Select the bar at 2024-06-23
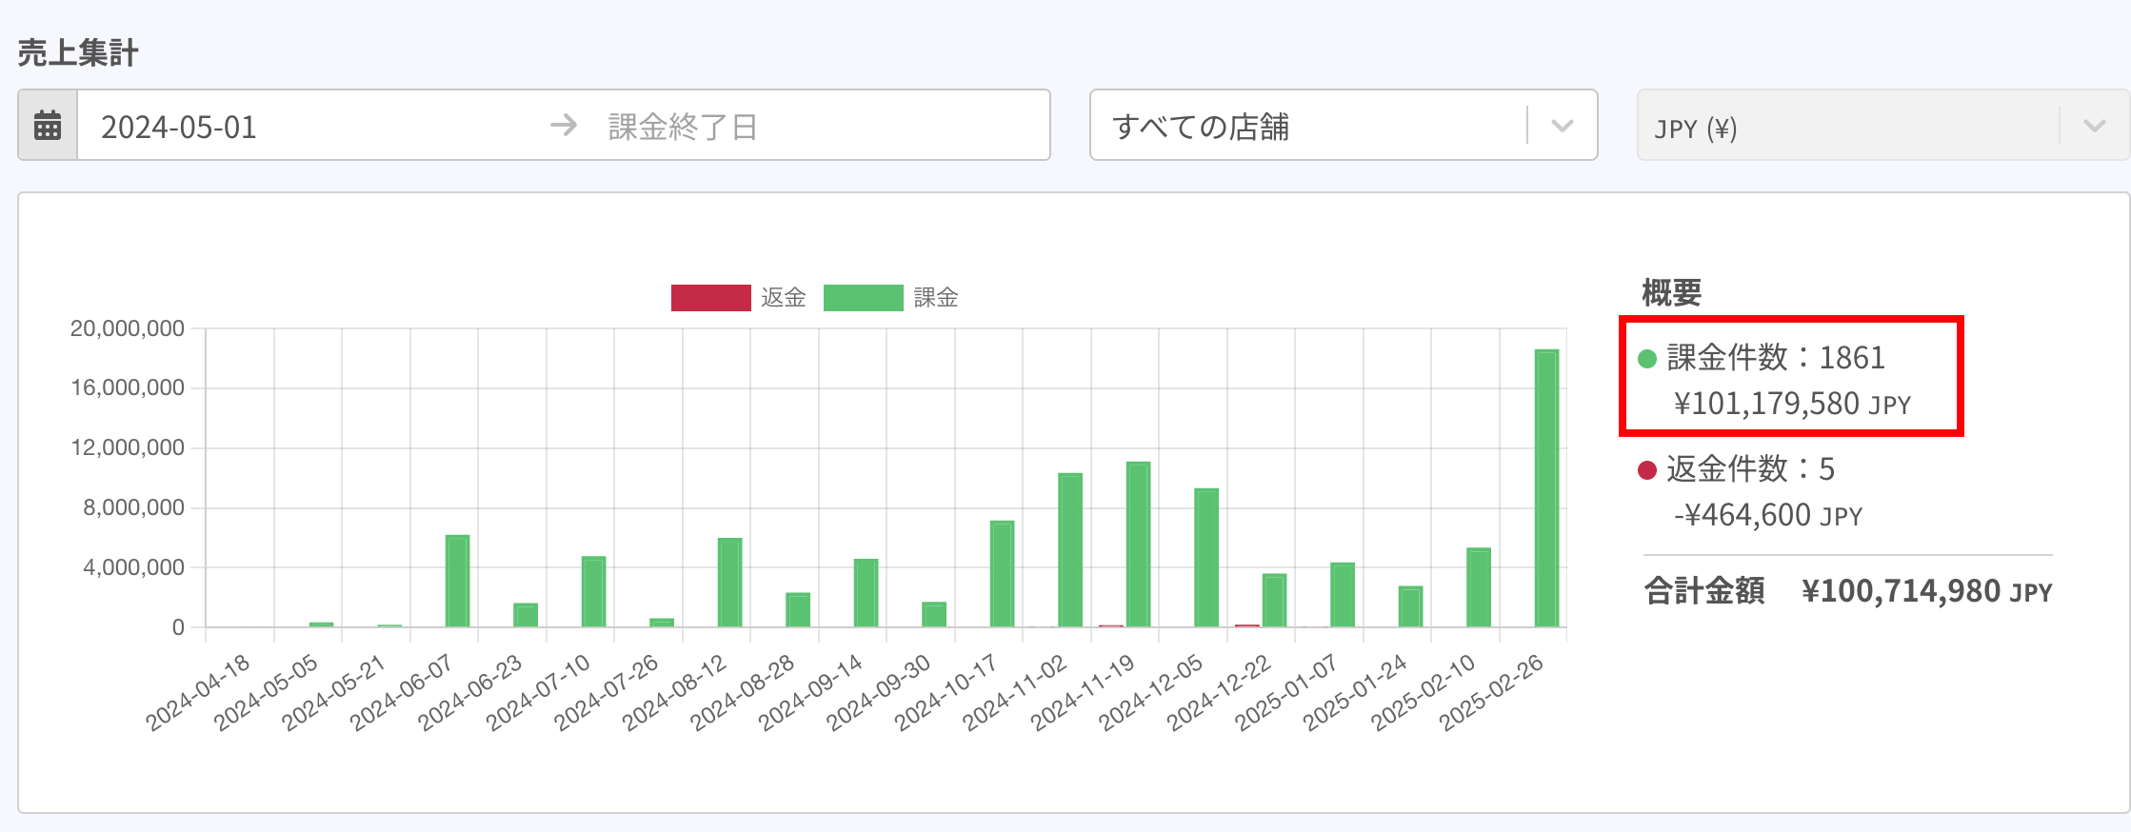The height and width of the screenshot is (832, 2131). click(x=526, y=615)
